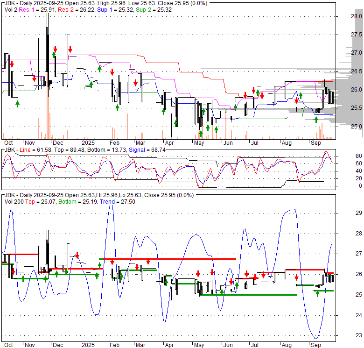Click the 27 label on bottom chart axis
This screenshot has height=348, width=364.
(x=359, y=254)
